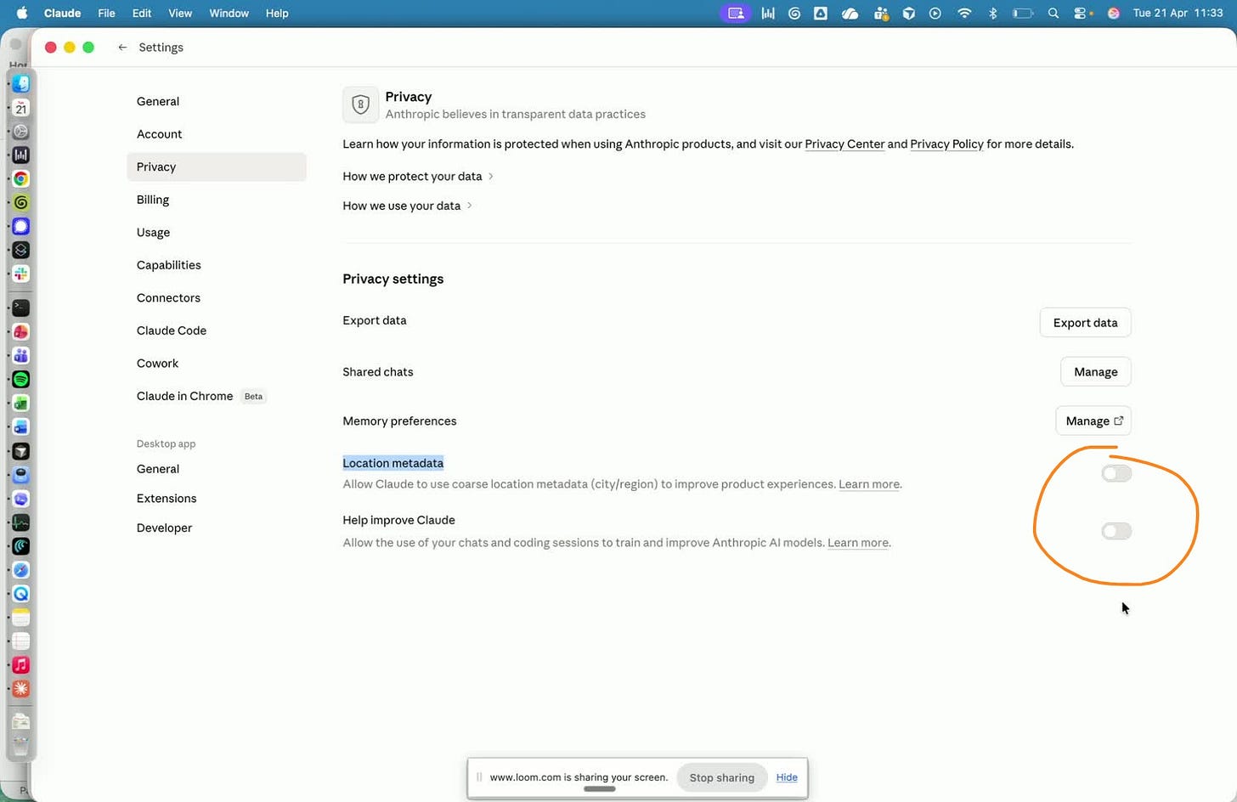
Task: Click the battery status icon
Action: coord(1023,13)
